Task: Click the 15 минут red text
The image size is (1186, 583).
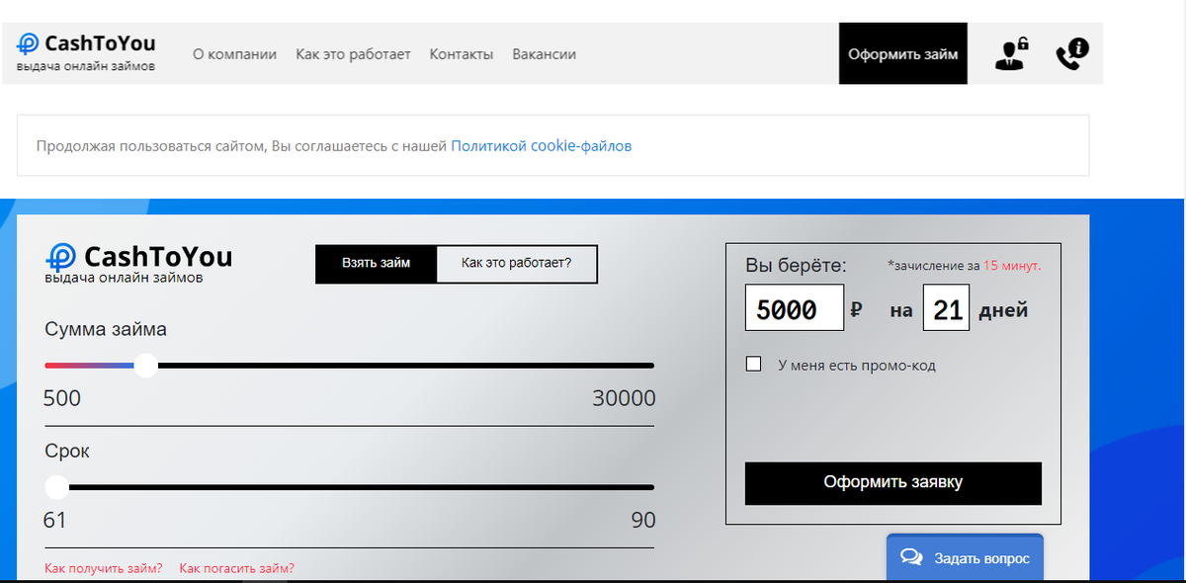Action: [x=1012, y=266]
